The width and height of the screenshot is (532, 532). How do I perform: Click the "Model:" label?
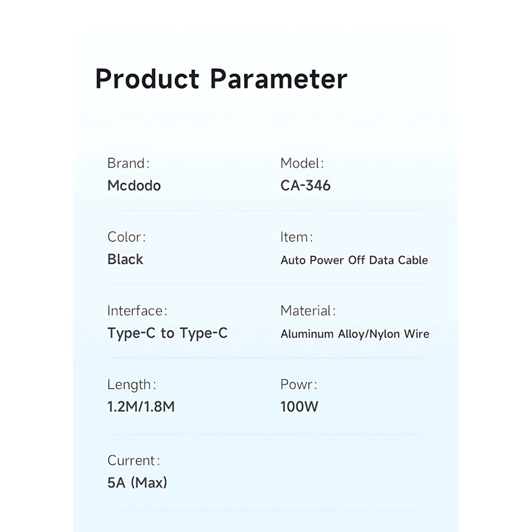tap(302, 164)
